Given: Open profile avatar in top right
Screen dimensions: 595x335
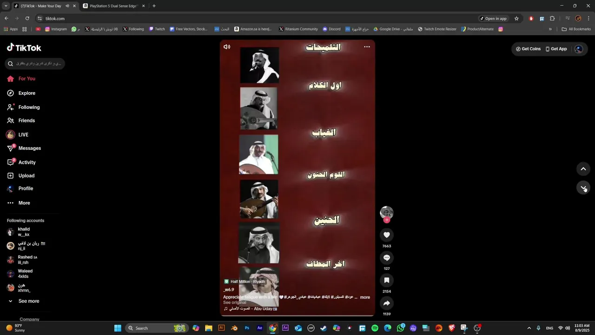Looking at the screenshot, I should tap(579, 49).
